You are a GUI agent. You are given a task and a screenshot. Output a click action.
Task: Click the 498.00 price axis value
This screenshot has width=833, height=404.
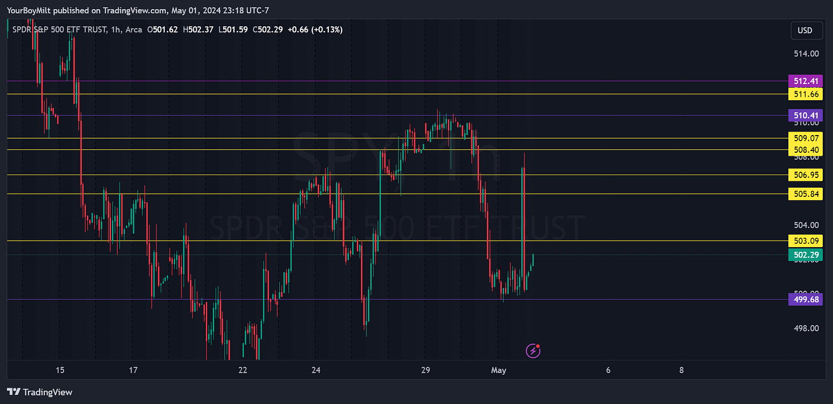807,328
